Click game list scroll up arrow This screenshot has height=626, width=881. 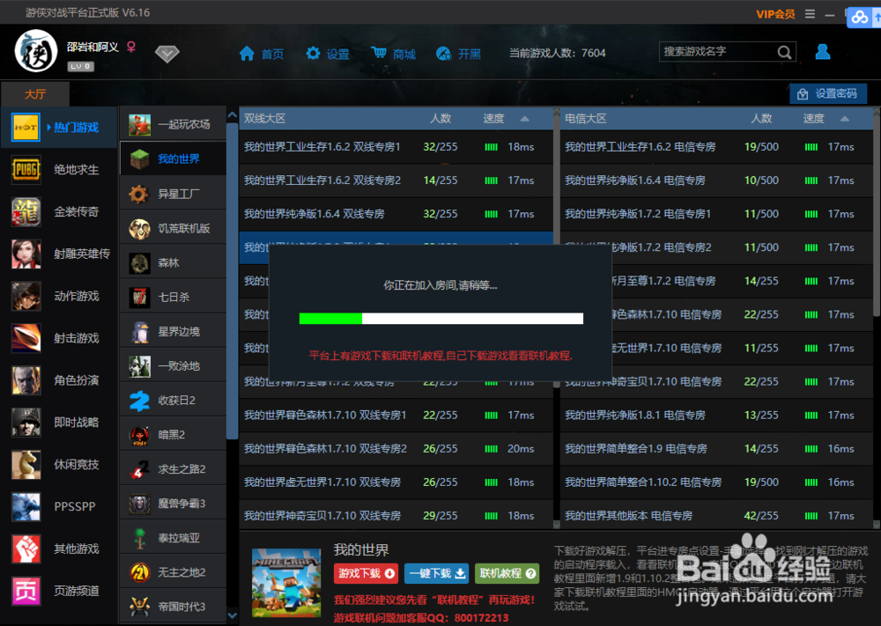[x=232, y=114]
